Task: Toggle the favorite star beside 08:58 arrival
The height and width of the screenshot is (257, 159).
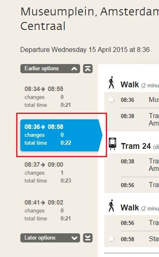Action: point(112,239)
